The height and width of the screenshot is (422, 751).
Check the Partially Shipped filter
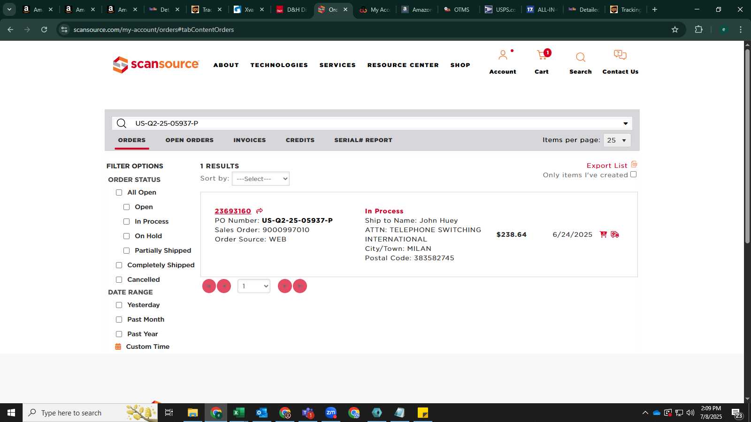pyautogui.click(x=127, y=251)
